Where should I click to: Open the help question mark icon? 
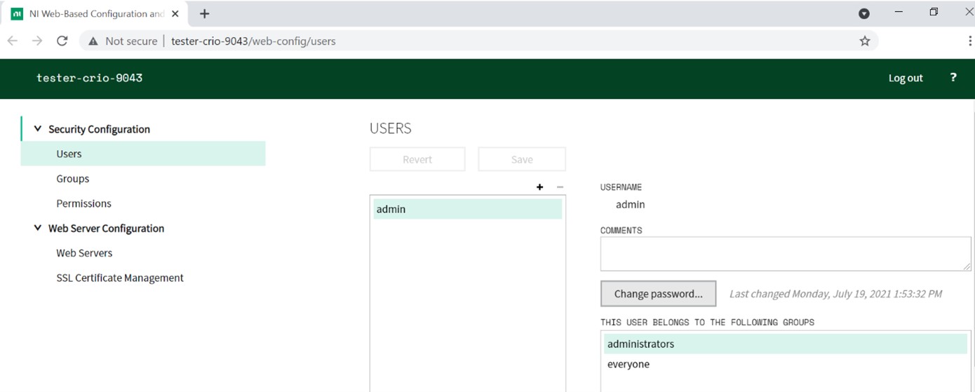(953, 78)
